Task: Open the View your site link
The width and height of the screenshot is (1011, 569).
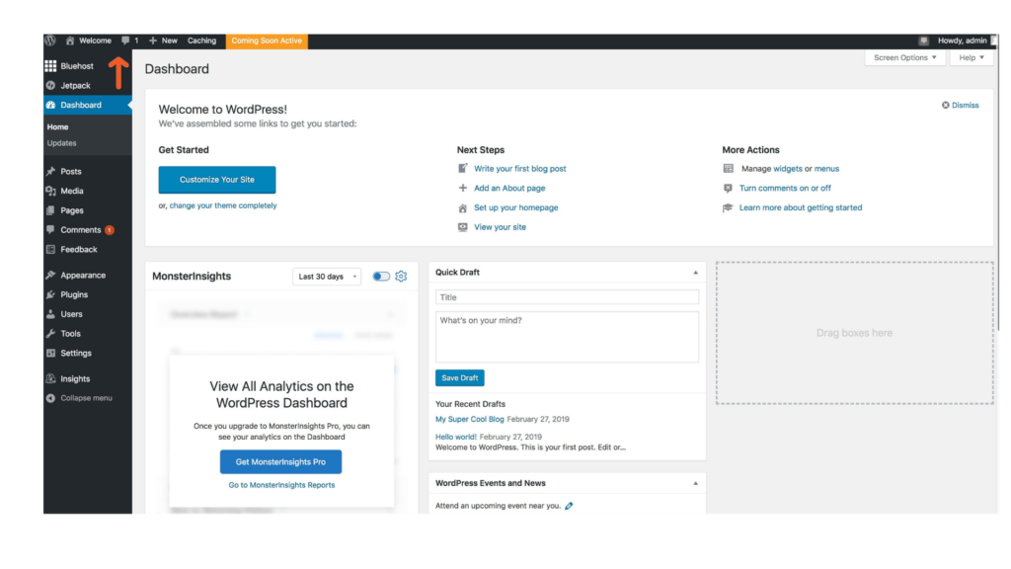Action: 500,227
